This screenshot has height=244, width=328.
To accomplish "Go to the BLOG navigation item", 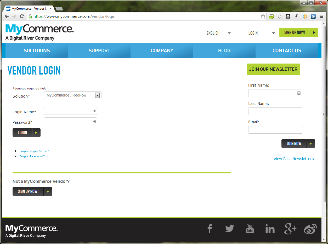I will click(x=224, y=50).
